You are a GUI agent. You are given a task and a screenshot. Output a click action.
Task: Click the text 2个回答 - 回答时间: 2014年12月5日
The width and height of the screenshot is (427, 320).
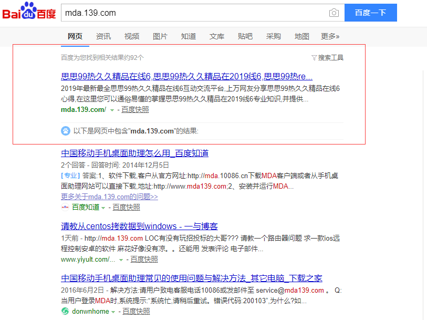115,165
